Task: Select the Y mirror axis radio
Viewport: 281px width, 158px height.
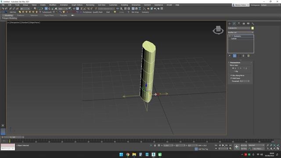Action: point(238,68)
